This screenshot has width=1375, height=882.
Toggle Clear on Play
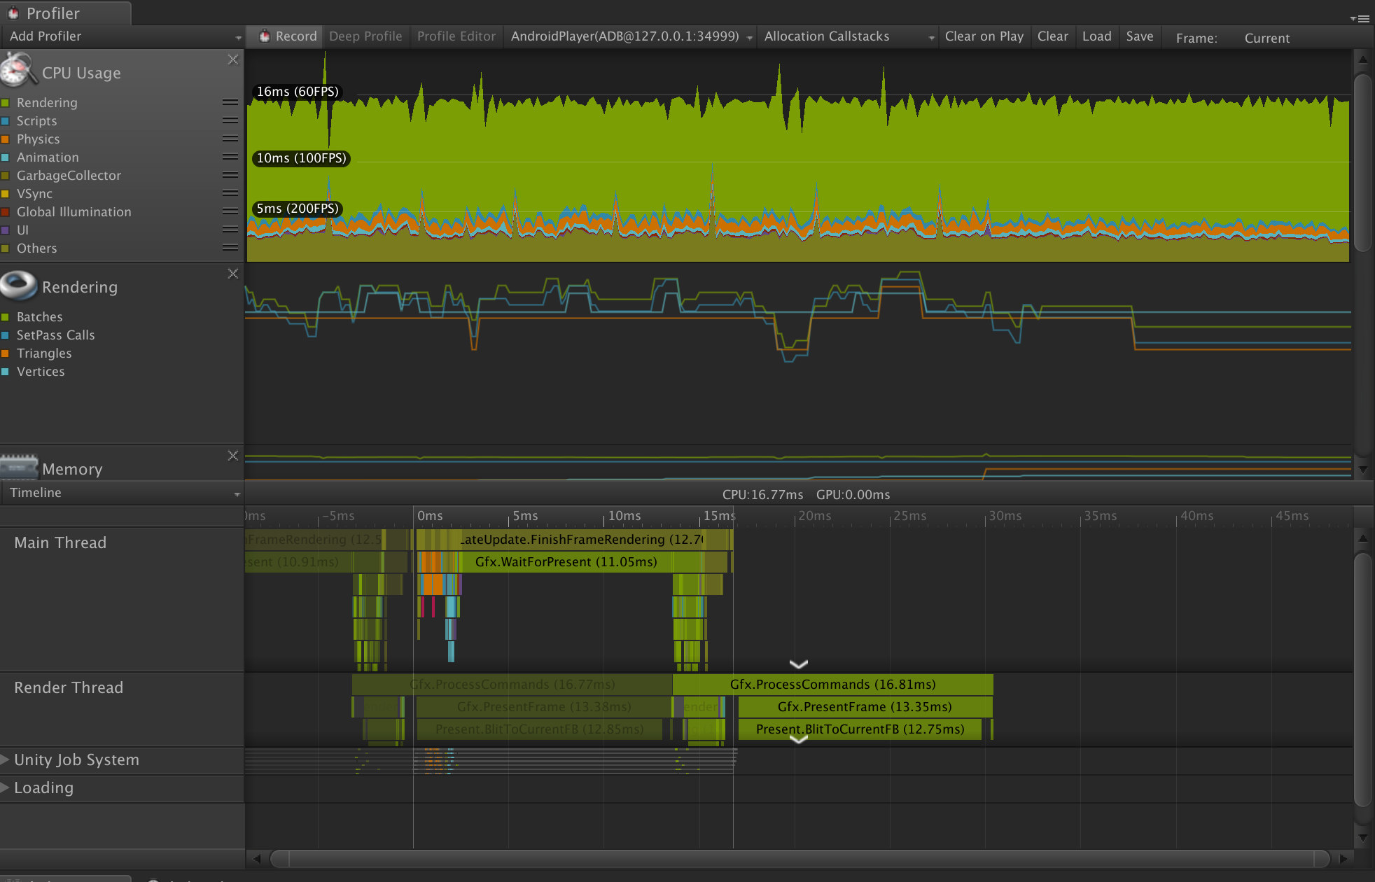pyautogui.click(x=984, y=36)
